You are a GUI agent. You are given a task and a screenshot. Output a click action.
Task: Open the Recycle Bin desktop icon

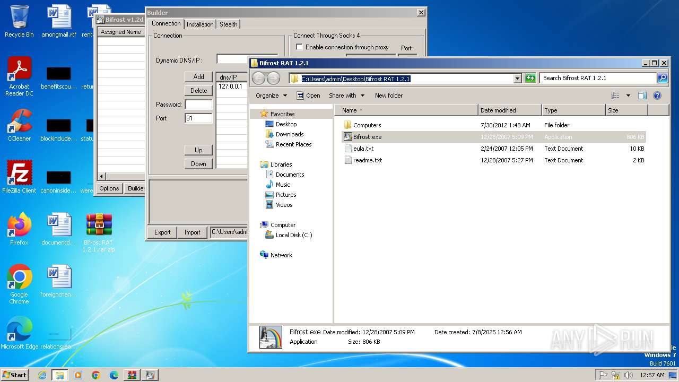tap(19, 21)
